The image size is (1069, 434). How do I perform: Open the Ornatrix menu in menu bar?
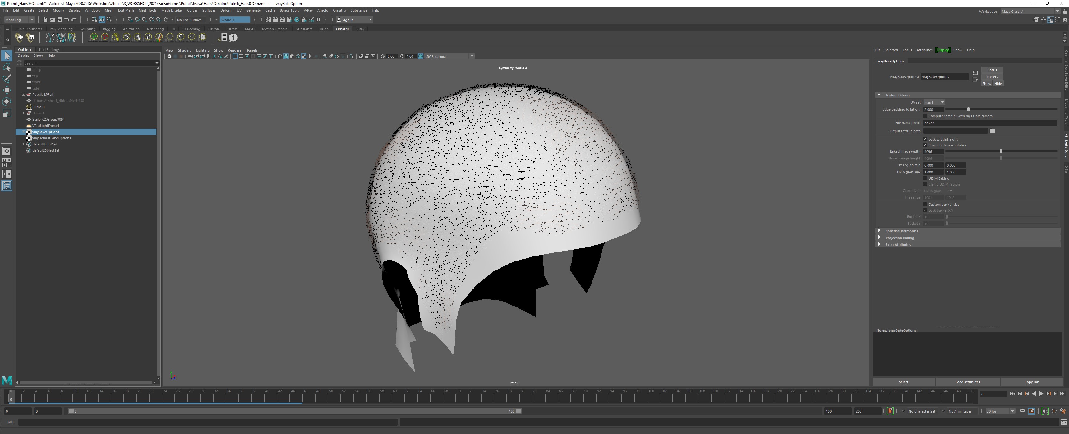coord(339,10)
